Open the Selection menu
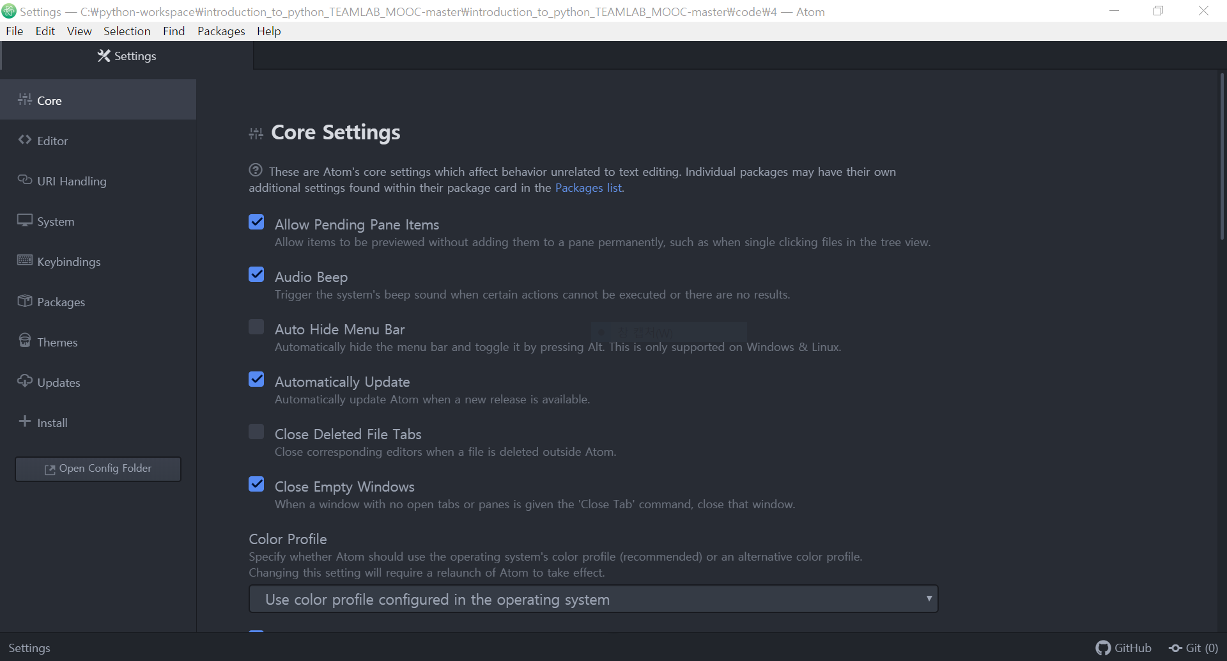The width and height of the screenshot is (1227, 661). point(127,31)
